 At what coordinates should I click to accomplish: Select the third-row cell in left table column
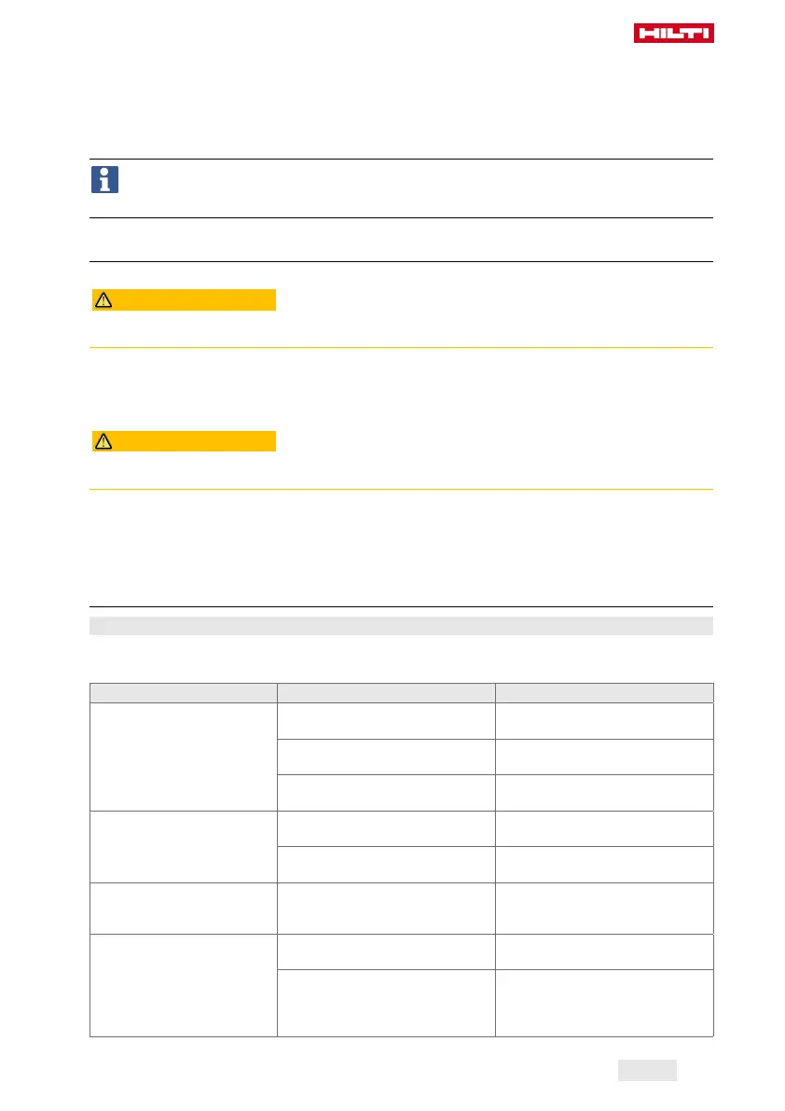(x=184, y=909)
